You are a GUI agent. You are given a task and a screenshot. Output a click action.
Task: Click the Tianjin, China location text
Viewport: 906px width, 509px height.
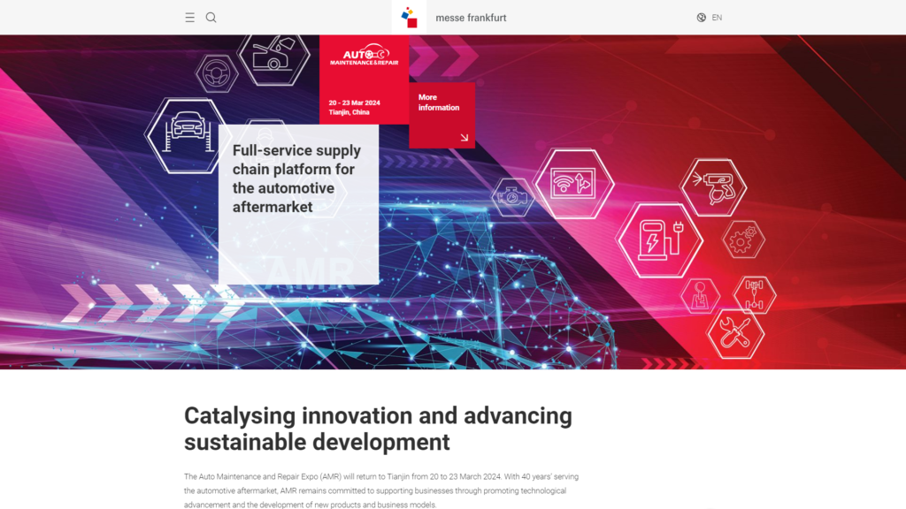tap(349, 112)
